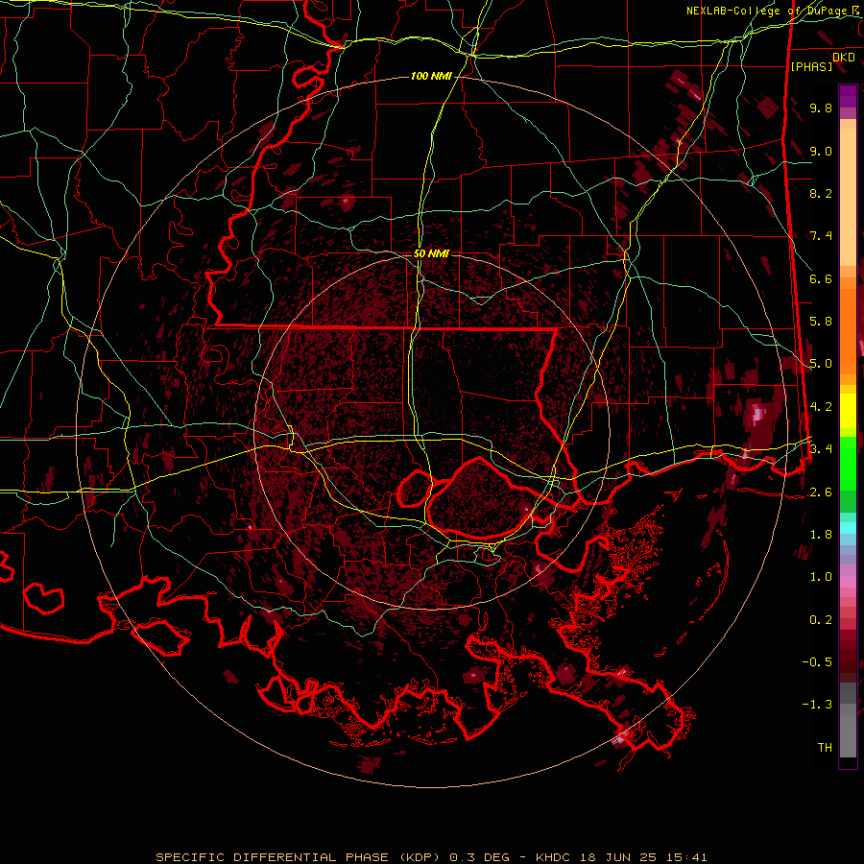Screen dimensions: 864x864
Task: Select the 1.0 color bar label
Action: pyautogui.click(x=821, y=577)
